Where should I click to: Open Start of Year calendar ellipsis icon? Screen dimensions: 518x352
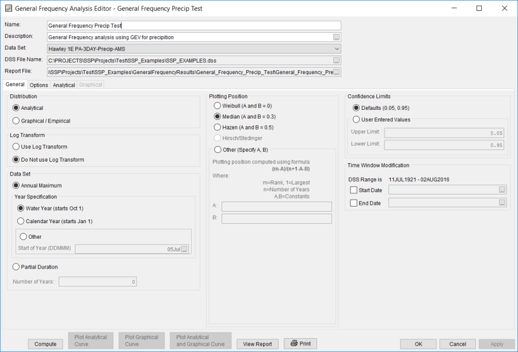pos(185,248)
